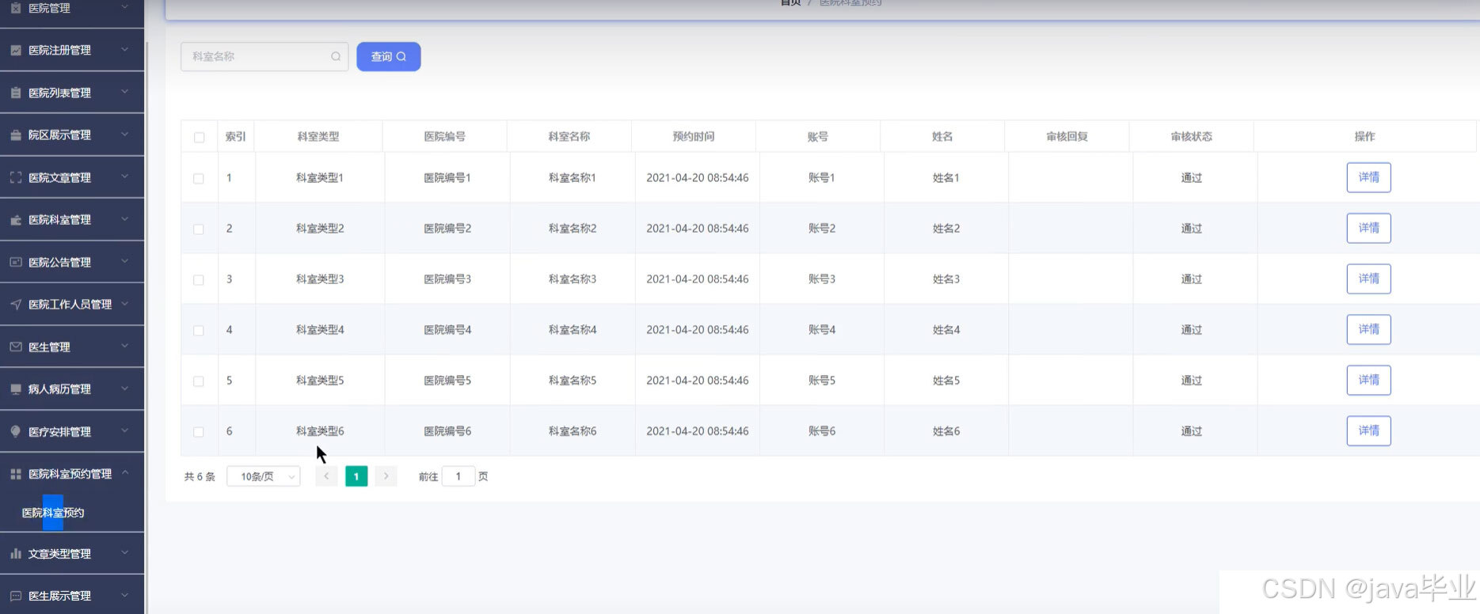Check the row with 科室类型2
The width and height of the screenshot is (1480, 614).
[x=199, y=229]
